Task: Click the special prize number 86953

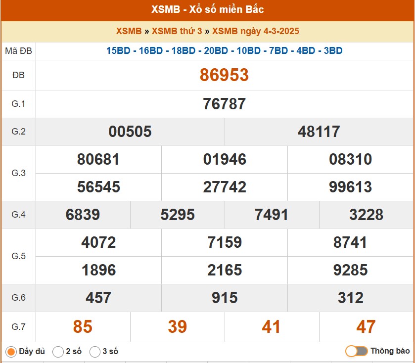Action: click(x=224, y=75)
